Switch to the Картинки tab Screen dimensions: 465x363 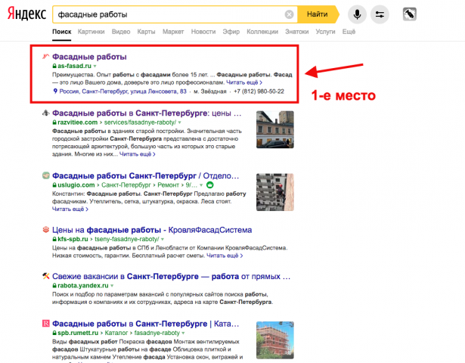point(91,32)
